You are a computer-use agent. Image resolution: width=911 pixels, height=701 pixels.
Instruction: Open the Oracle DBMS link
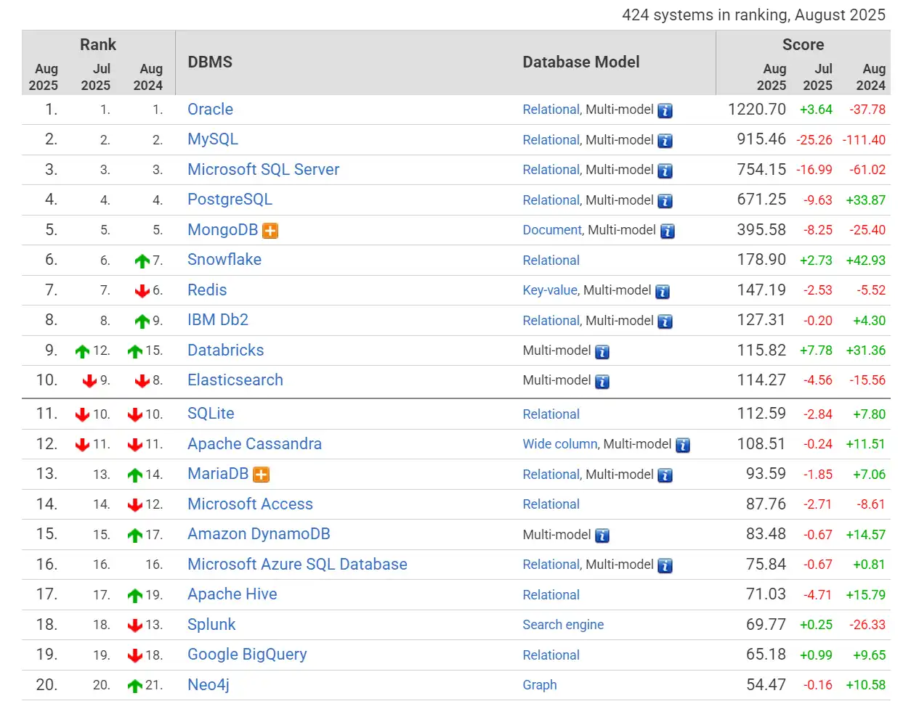coord(210,110)
